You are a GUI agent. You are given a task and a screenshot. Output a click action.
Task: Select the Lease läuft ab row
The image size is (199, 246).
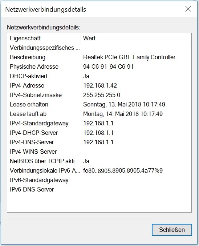coord(99,114)
